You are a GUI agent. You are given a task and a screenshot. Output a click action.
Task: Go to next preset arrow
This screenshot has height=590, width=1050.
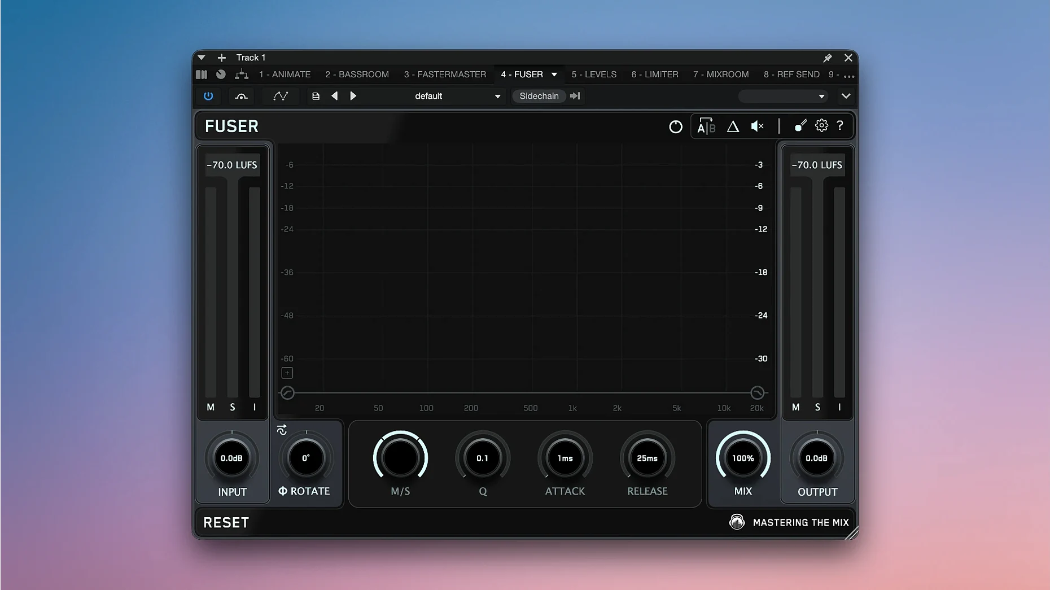(353, 96)
